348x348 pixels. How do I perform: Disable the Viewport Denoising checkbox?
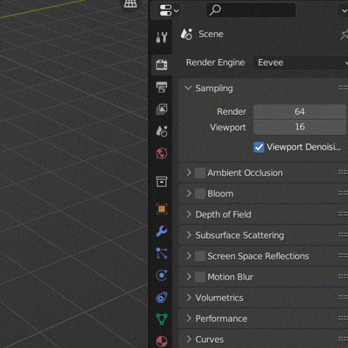[x=259, y=147]
